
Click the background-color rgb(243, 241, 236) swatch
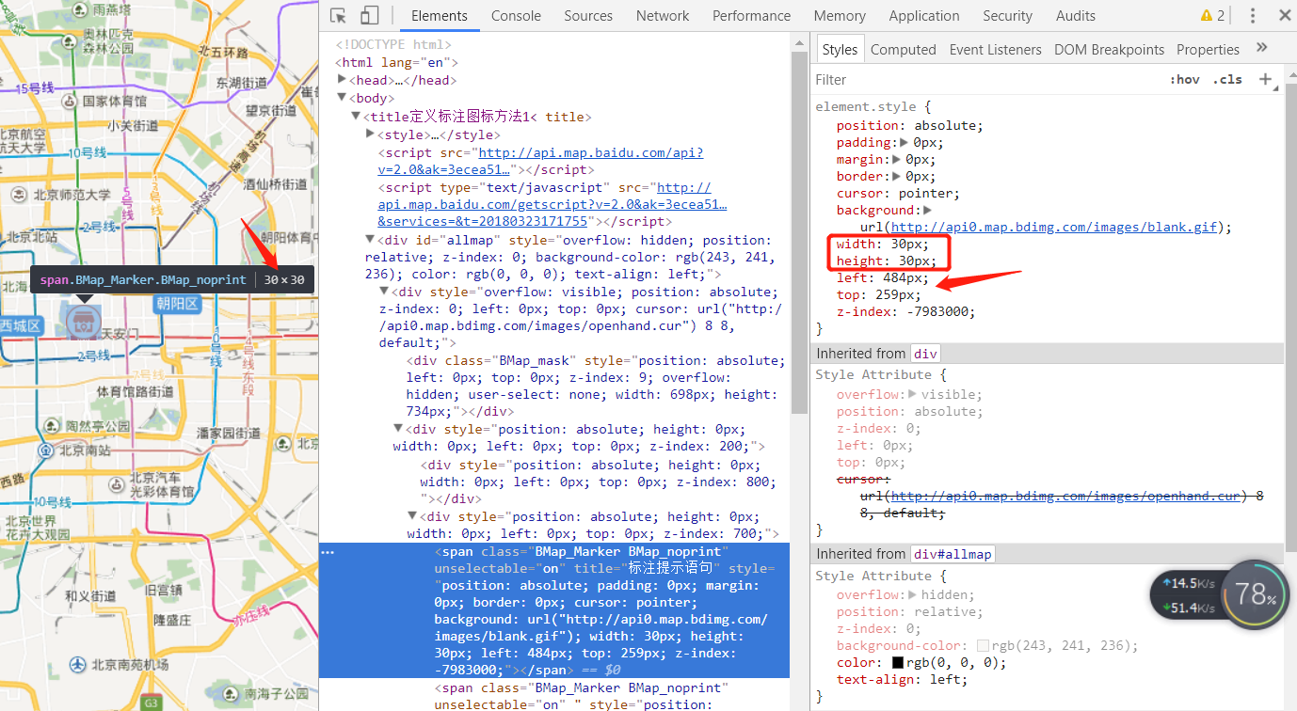(983, 645)
